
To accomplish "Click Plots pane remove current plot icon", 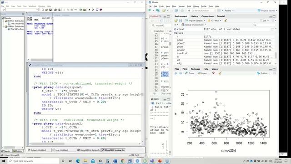I will point(213,73).
